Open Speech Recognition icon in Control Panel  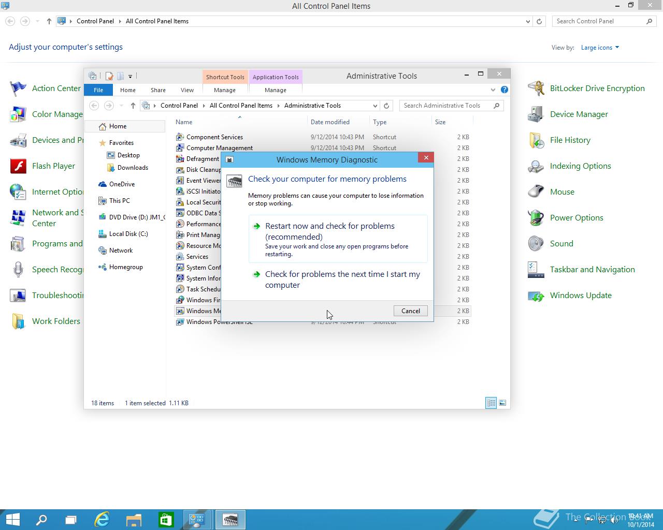[18, 270]
